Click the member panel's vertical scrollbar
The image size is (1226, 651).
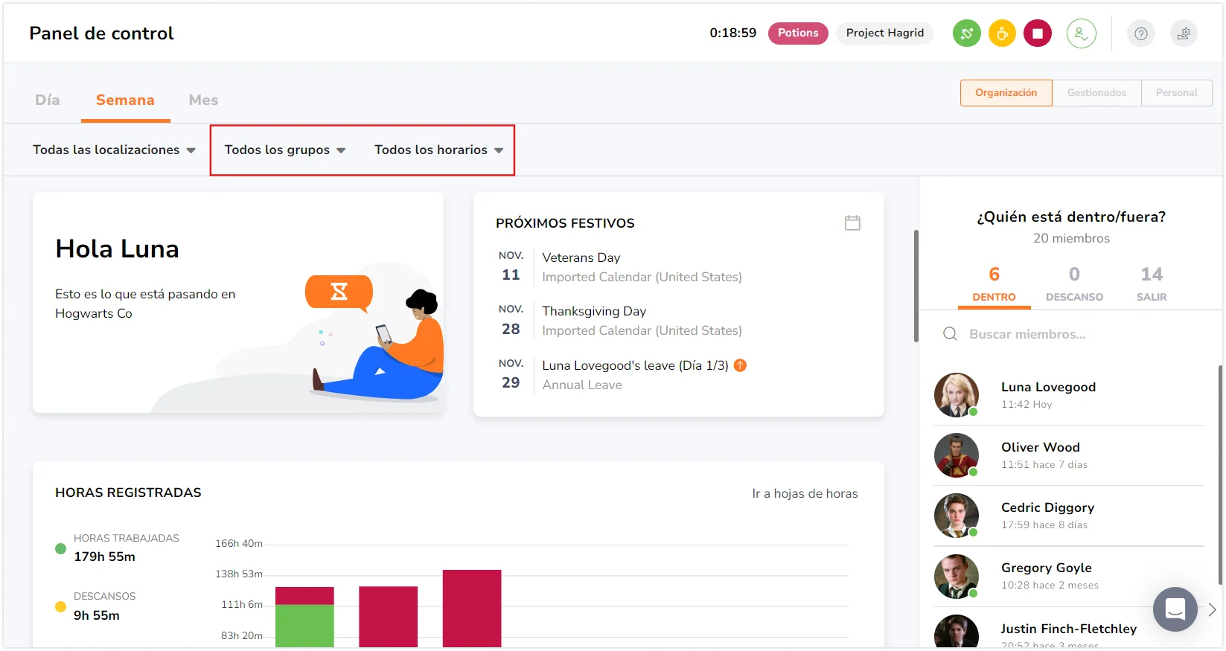[x=1220, y=475]
